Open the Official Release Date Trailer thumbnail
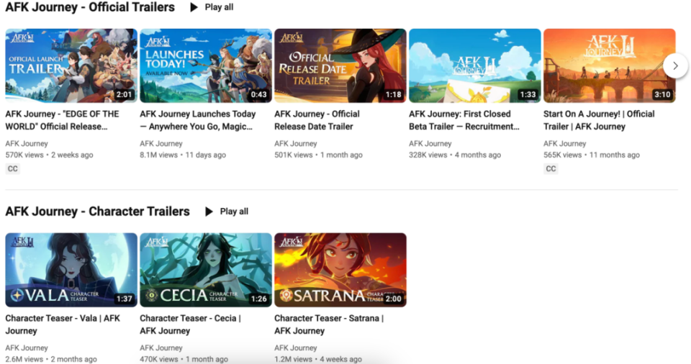 (x=340, y=65)
